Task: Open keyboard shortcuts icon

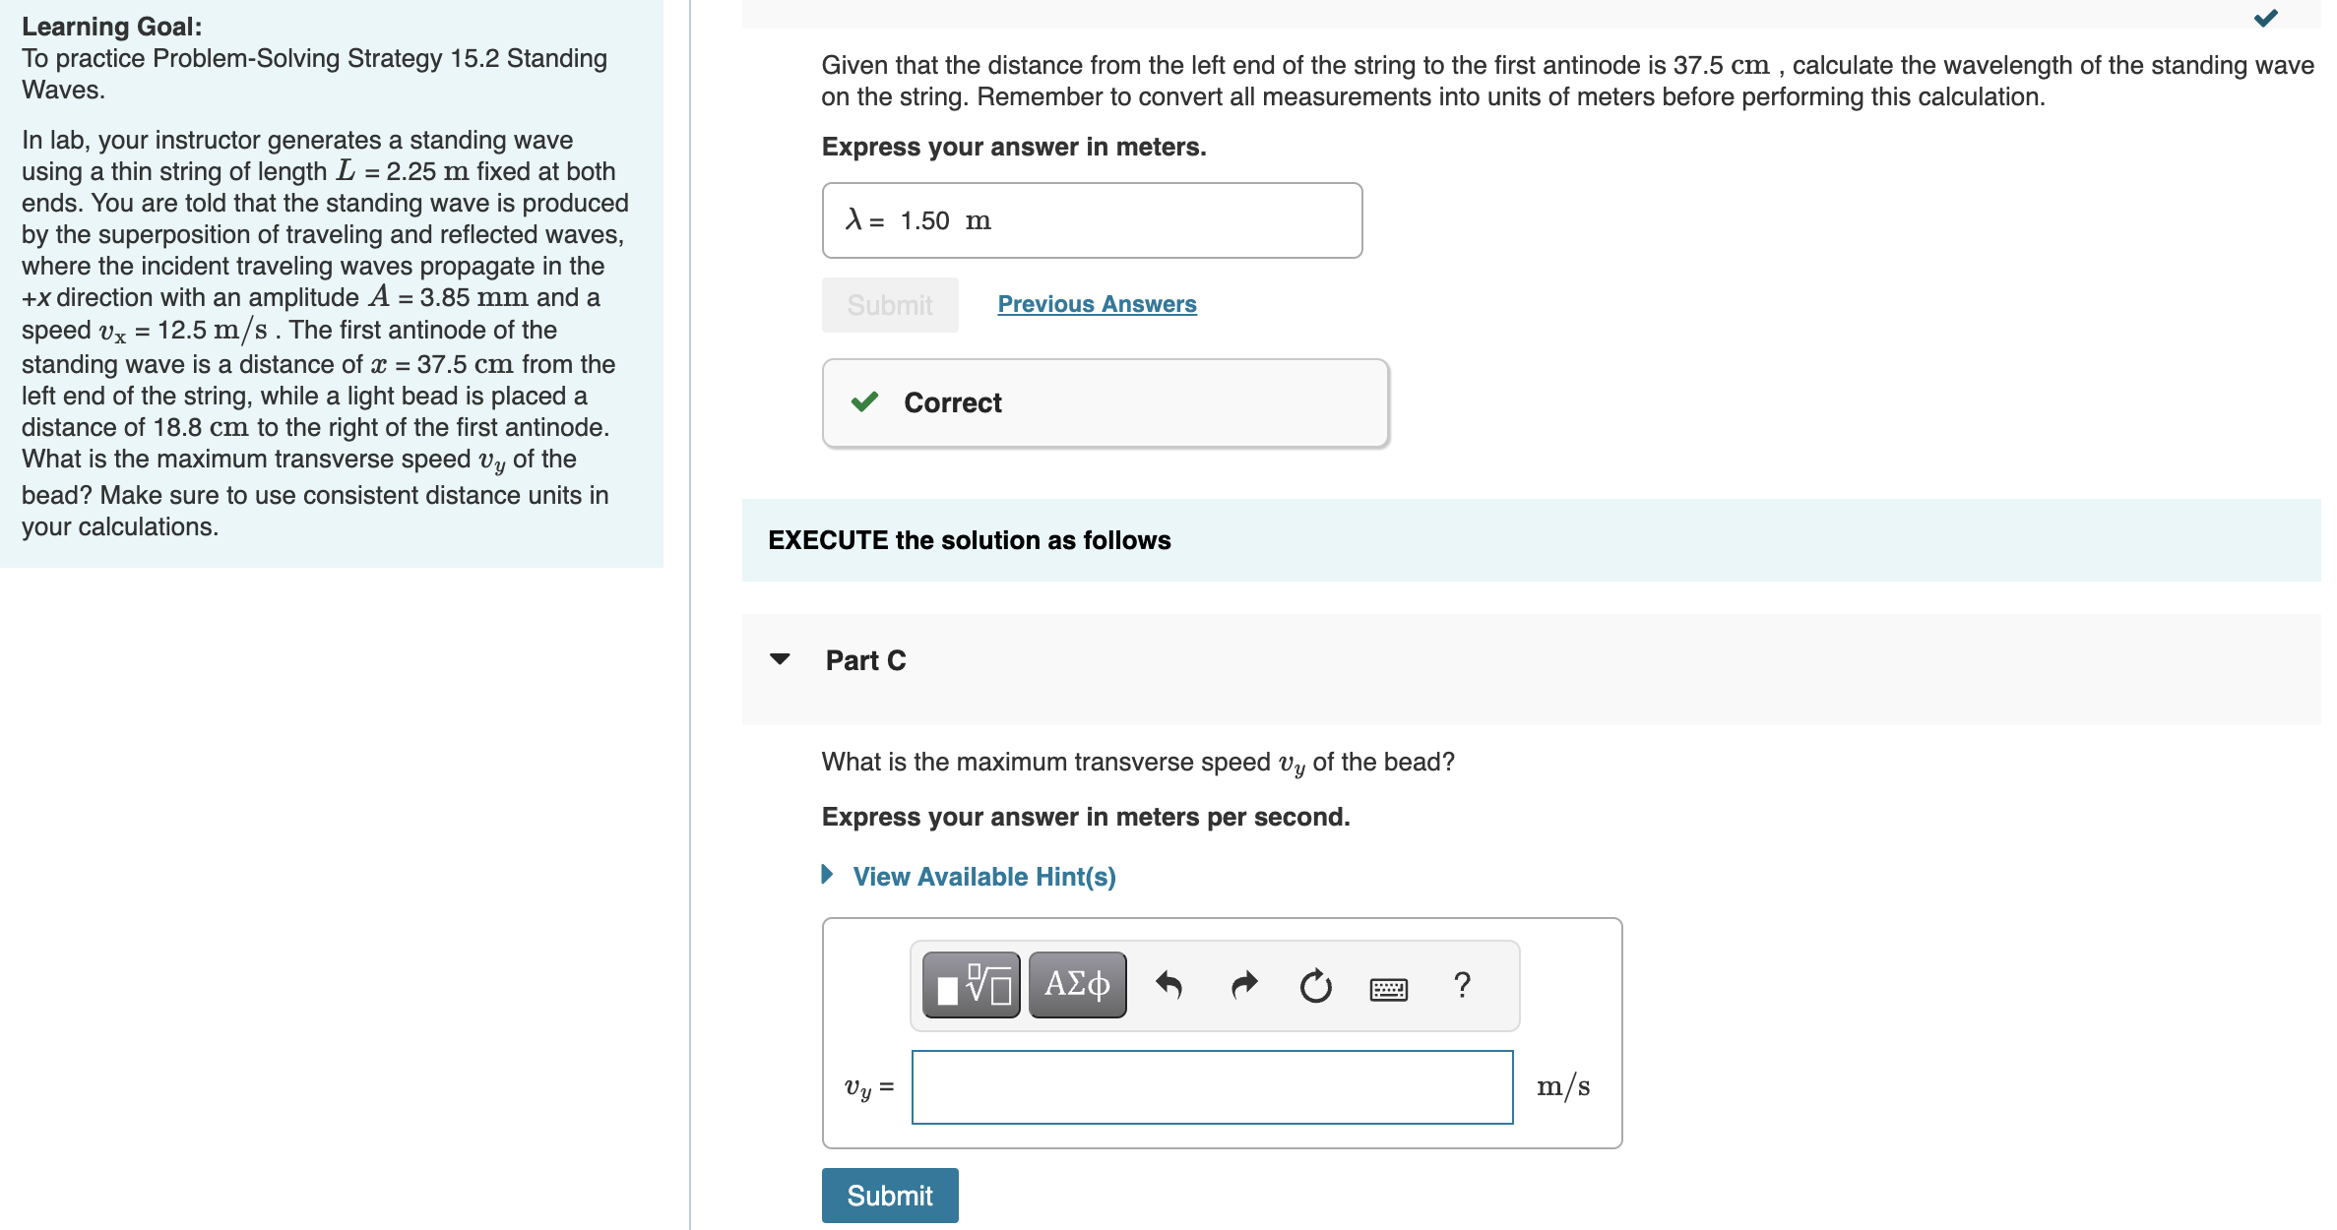Action: tap(1388, 988)
